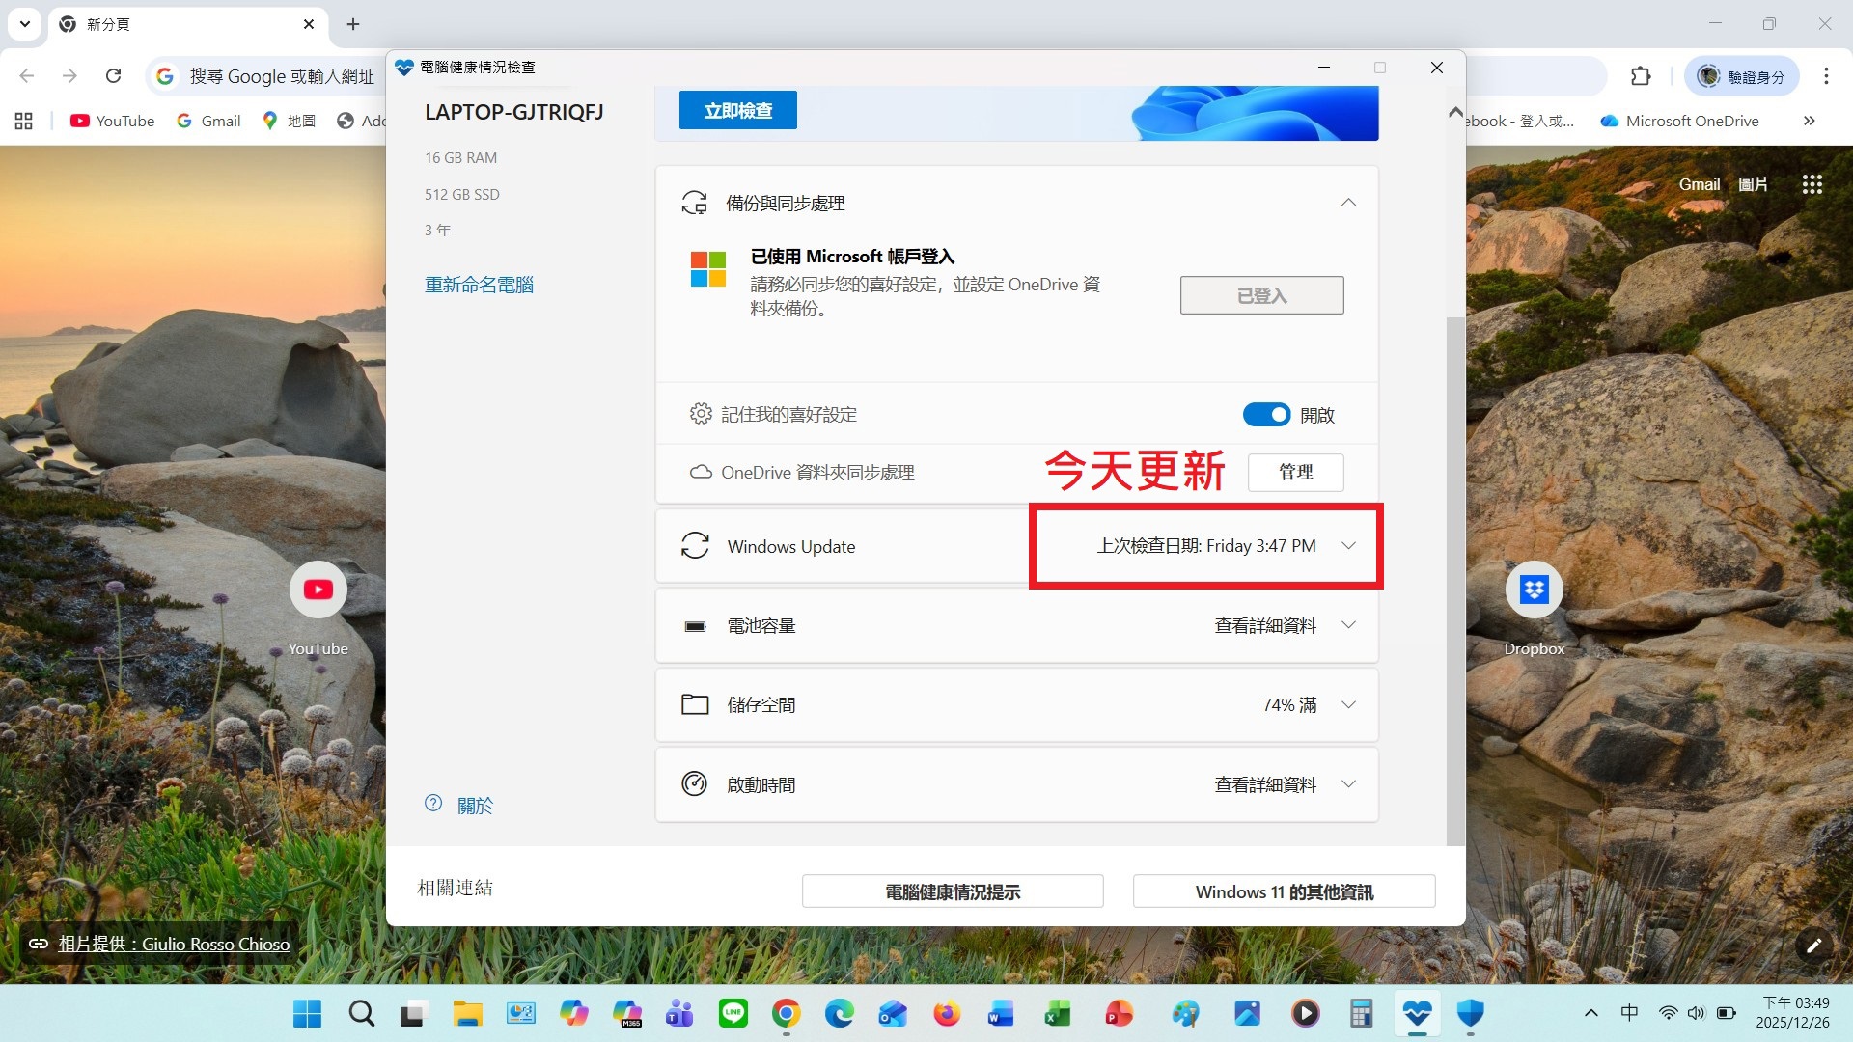Toggle off 記住我的喜好設定
The width and height of the screenshot is (1853, 1042).
click(1266, 413)
